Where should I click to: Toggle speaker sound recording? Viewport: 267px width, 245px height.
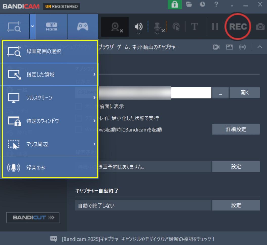[139, 26]
